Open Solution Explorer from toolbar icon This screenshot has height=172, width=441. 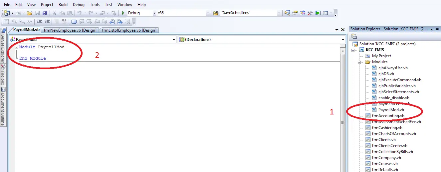[x=287, y=13]
